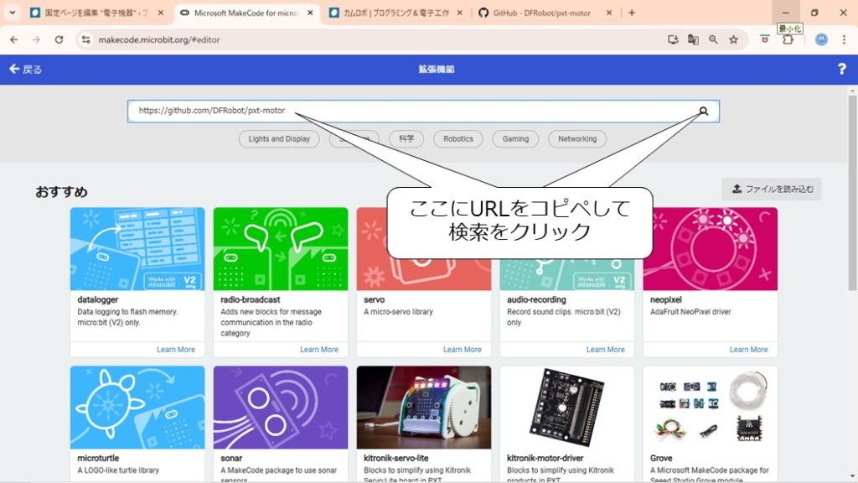Click the help question mark icon
Viewport: 858px width, 483px height.
(x=841, y=70)
